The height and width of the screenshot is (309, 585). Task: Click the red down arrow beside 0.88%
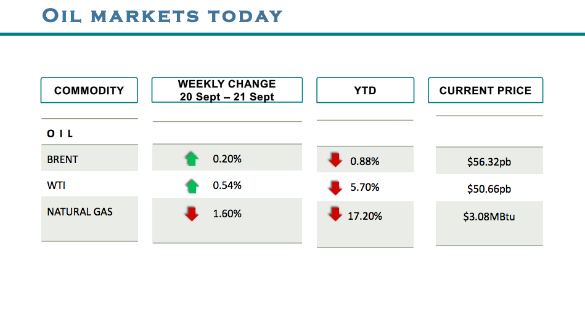point(335,161)
